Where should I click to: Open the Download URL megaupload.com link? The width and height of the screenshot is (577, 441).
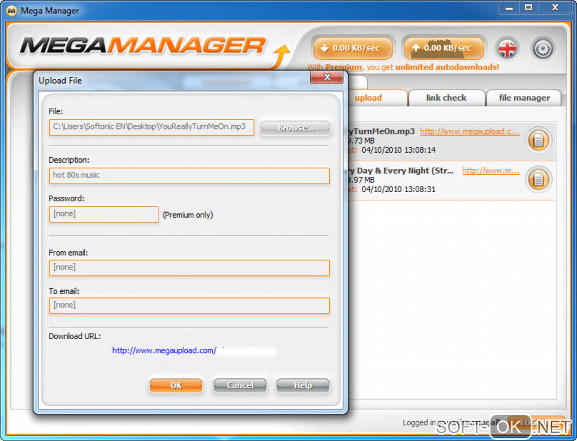point(164,351)
